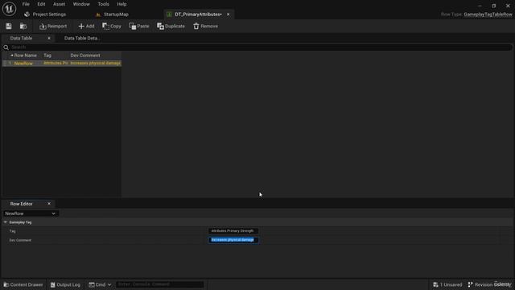Open the Window menu
This screenshot has width=515, height=290.
tap(81, 4)
